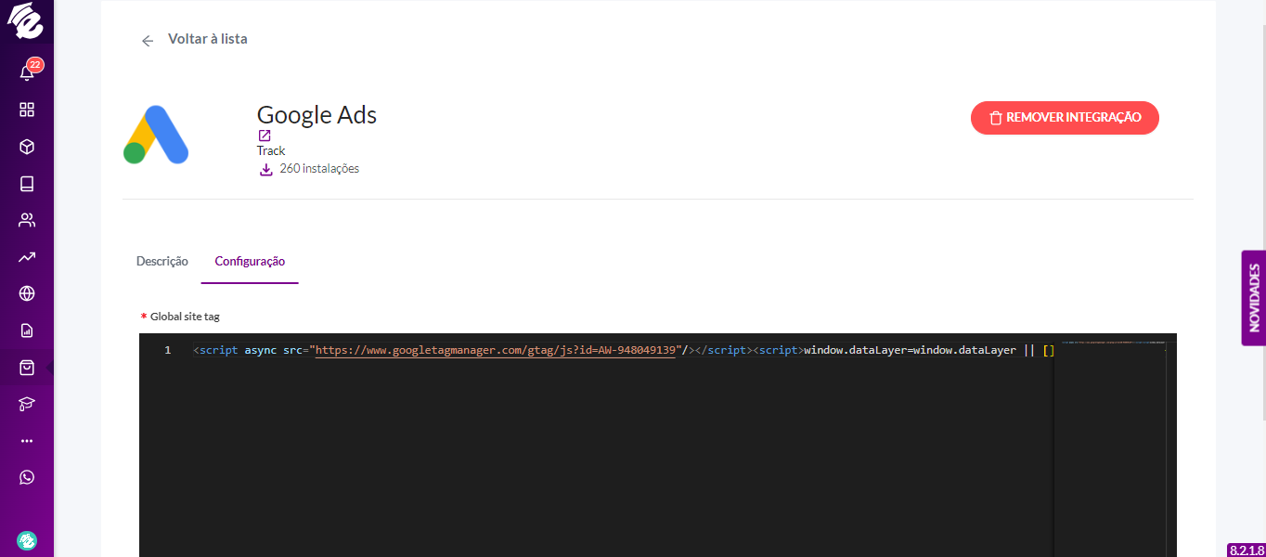The height and width of the screenshot is (557, 1266).
Task: Select the cube products icon in sidebar
Action: point(27,147)
